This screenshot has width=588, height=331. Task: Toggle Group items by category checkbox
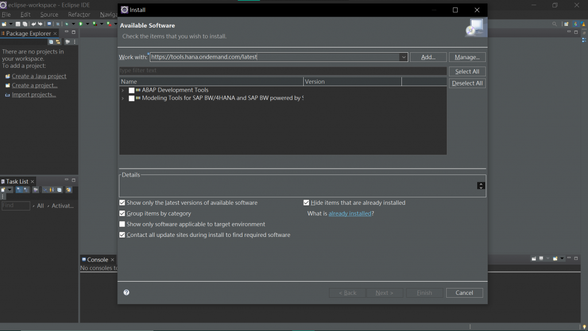click(x=122, y=213)
